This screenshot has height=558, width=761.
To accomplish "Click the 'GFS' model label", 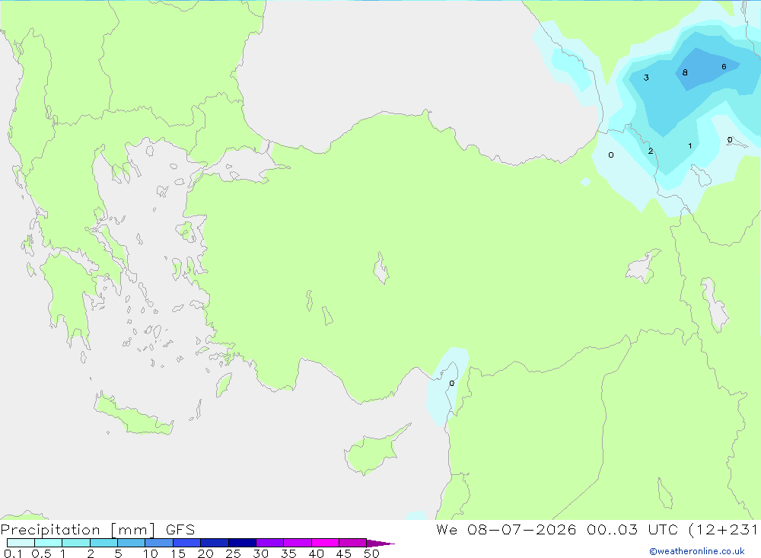I will (180, 530).
